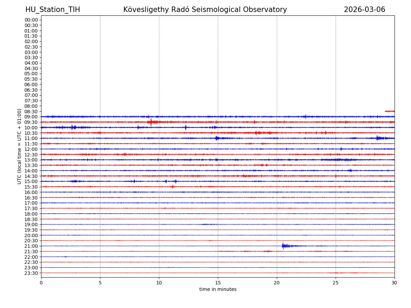Click the 'time in minutes' axis label

[218, 290]
